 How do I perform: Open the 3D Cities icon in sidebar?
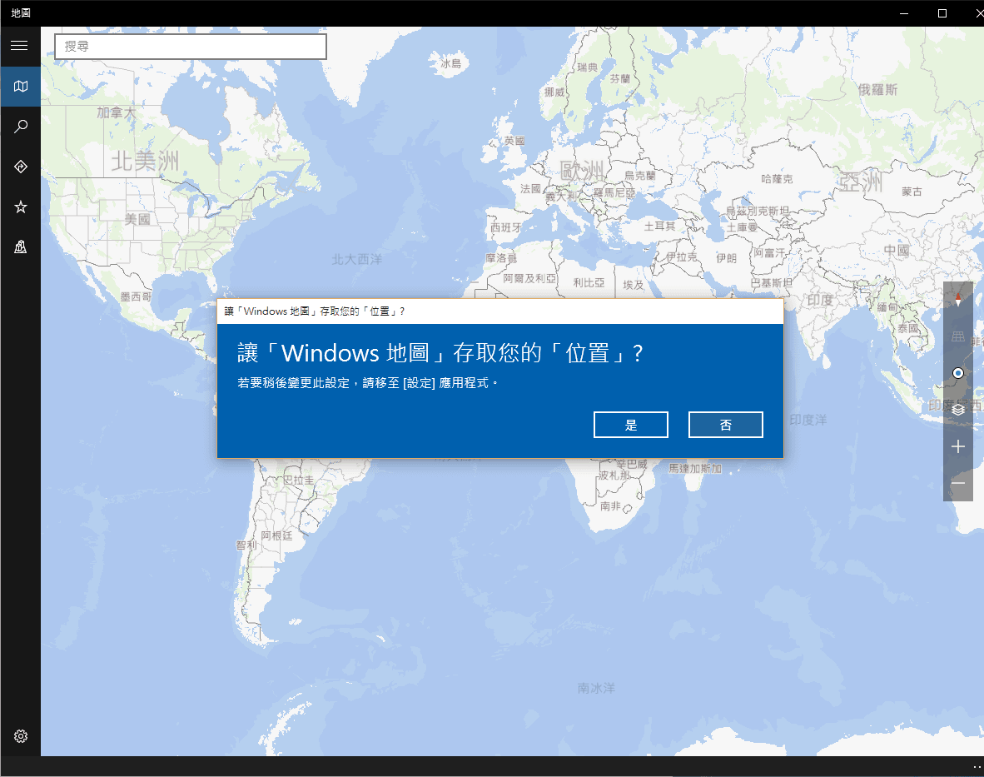point(20,247)
